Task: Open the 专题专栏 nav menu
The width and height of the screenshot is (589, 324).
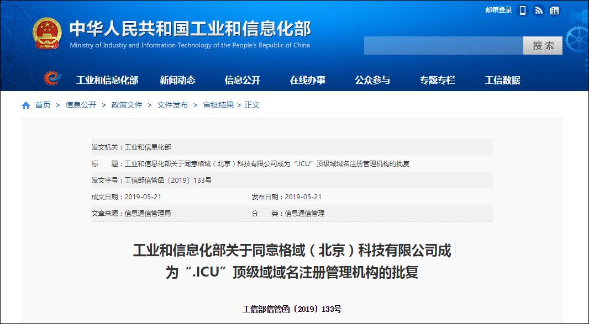Action: (437, 80)
